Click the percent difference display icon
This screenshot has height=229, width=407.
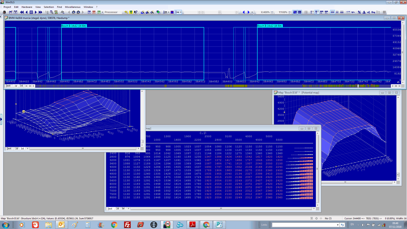(359, 12)
